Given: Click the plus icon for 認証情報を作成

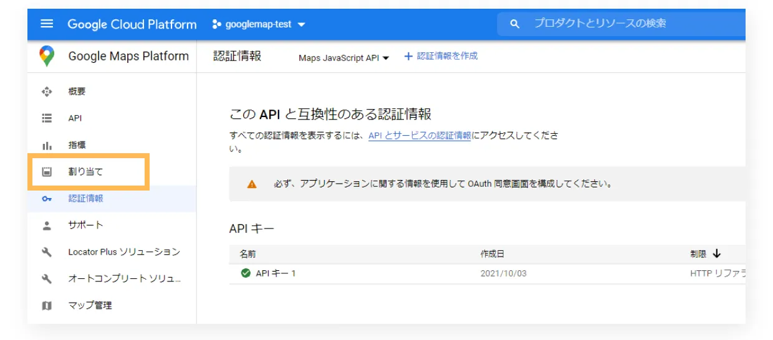Looking at the screenshot, I should pyautogui.click(x=409, y=56).
